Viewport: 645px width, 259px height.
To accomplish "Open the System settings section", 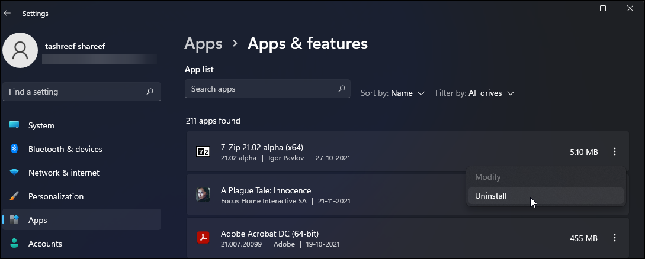I will point(41,125).
